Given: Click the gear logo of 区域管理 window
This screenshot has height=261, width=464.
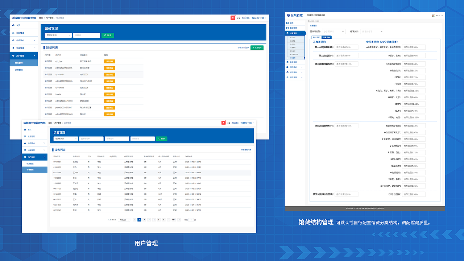Looking at the screenshot, I should coord(289,15).
